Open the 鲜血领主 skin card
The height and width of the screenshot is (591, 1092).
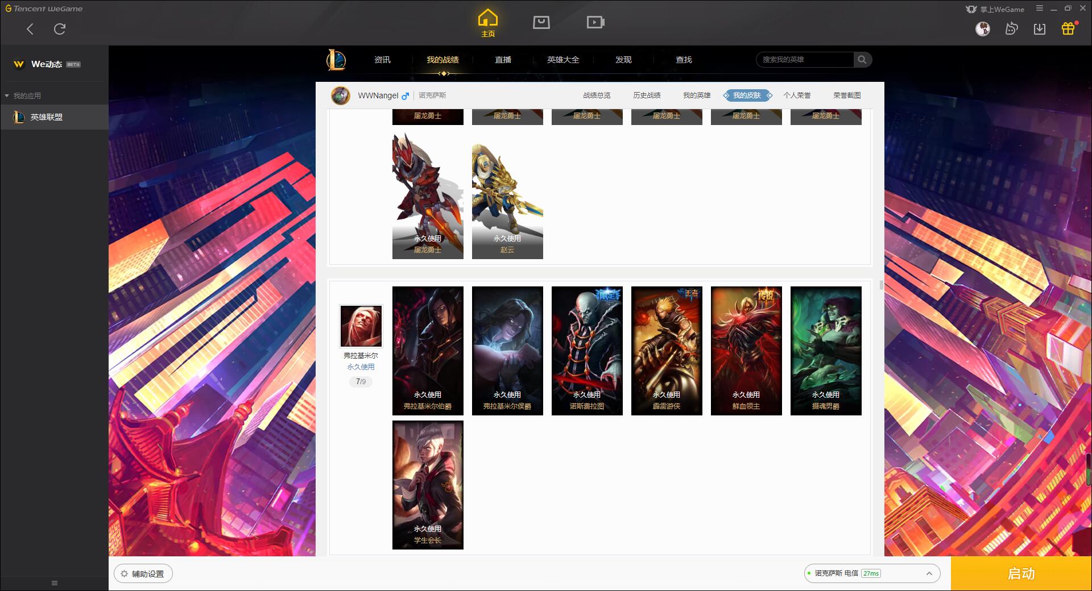746,351
